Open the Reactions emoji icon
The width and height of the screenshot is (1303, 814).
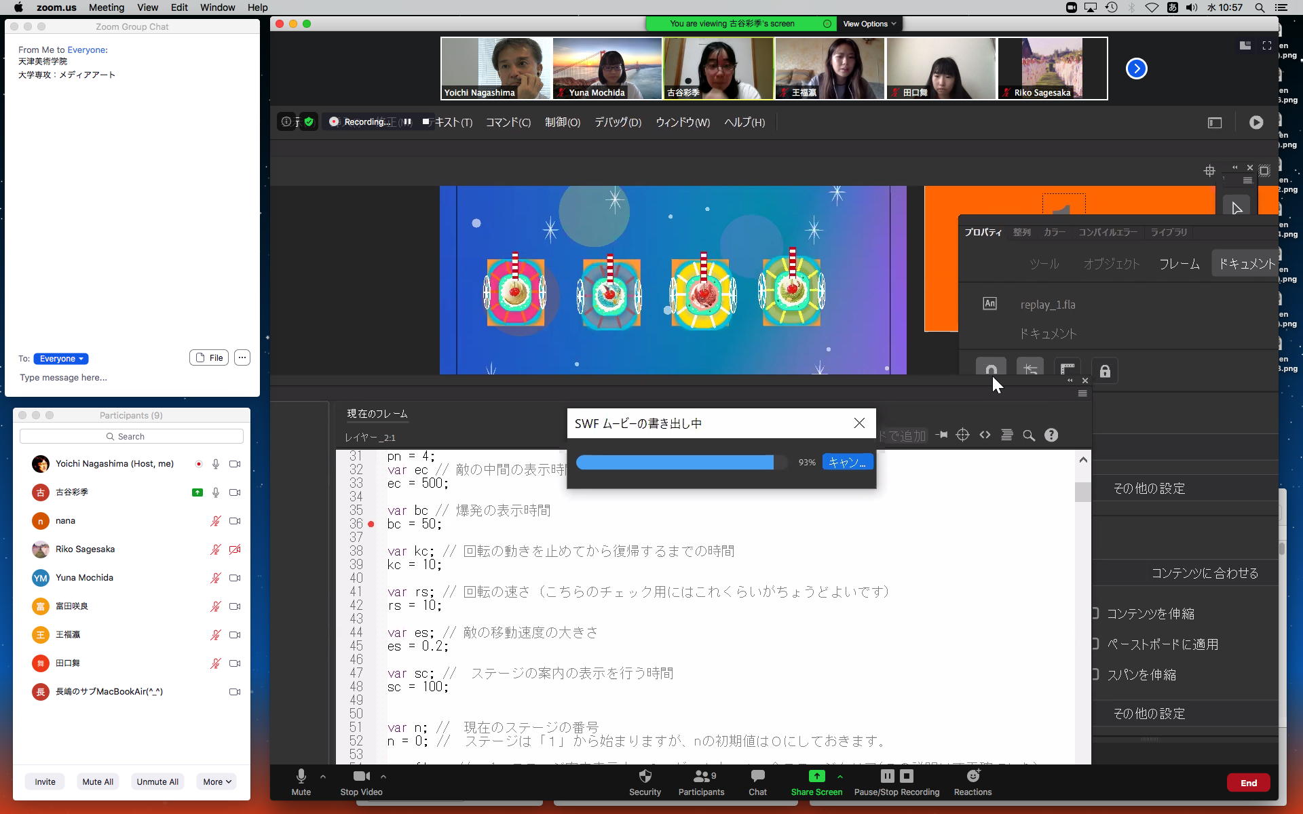coord(972,776)
